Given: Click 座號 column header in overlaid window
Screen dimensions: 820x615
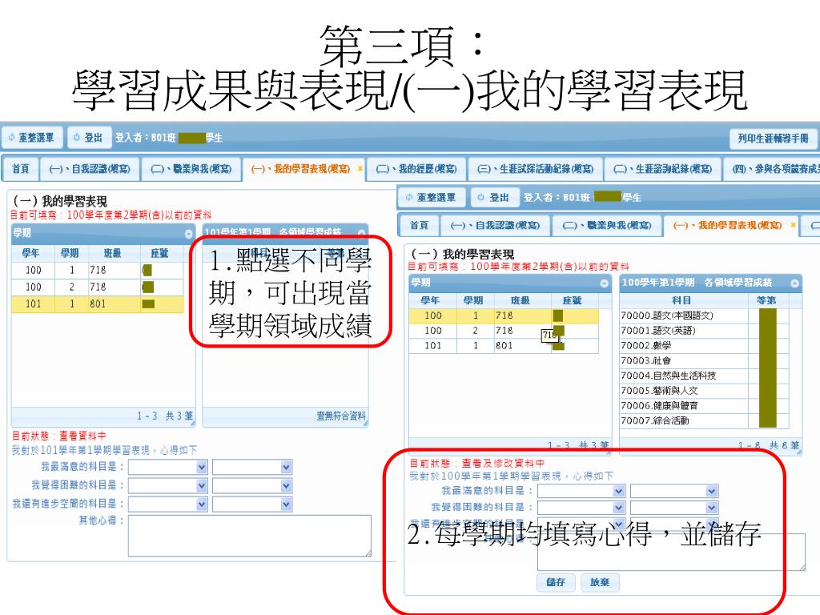Looking at the screenshot, I should point(572,301).
